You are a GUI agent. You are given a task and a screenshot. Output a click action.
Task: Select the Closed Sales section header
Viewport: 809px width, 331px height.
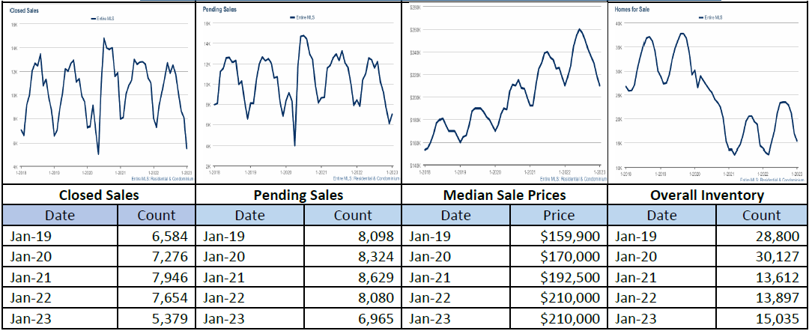pos(98,195)
